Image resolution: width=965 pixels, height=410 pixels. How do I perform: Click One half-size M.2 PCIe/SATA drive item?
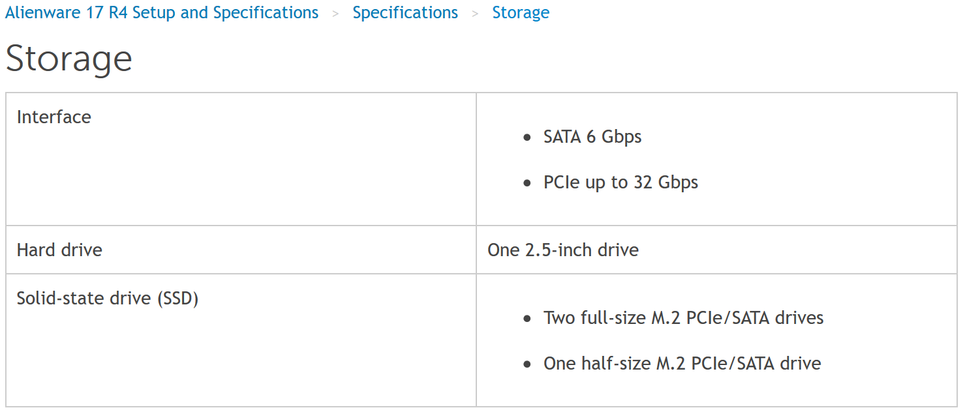682,363
